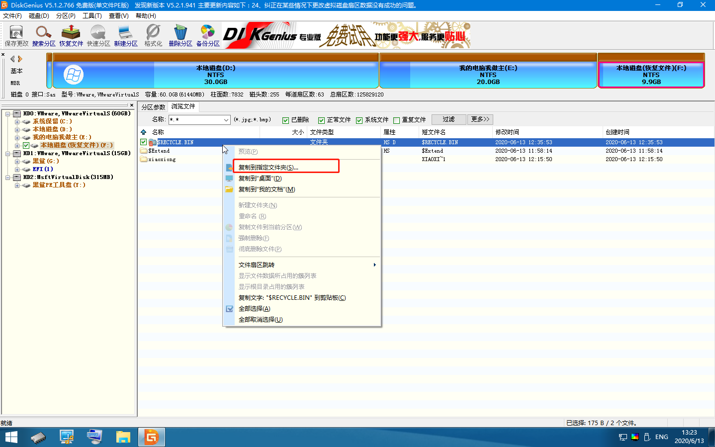Click the $RECYCLE.BIN recycle bin icon
This screenshot has height=447, width=715.
[x=153, y=142]
